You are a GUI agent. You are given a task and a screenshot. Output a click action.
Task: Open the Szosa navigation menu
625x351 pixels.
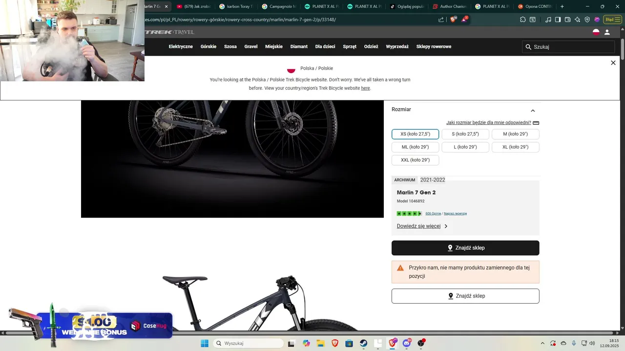click(230, 47)
